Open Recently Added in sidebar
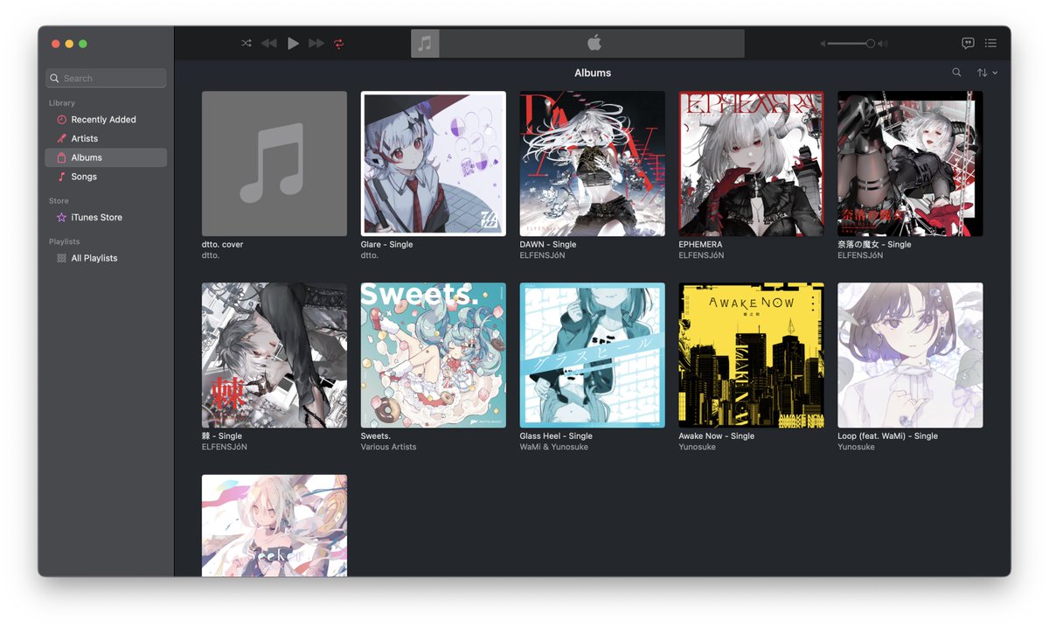 click(x=106, y=119)
